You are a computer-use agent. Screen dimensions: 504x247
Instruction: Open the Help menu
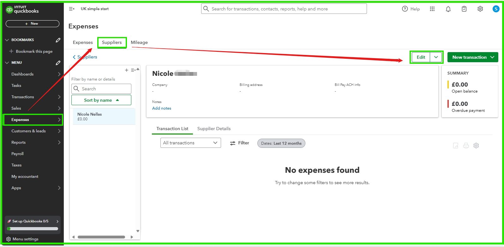pos(411,9)
